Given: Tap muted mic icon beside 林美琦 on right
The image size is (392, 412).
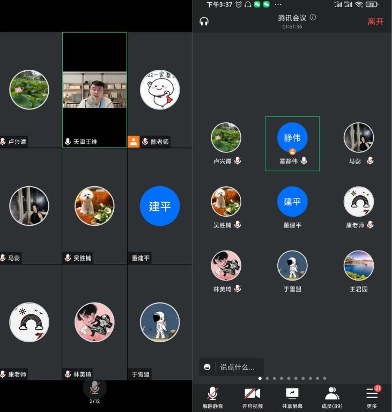Looking at the screenshot, I should [238, 289].
